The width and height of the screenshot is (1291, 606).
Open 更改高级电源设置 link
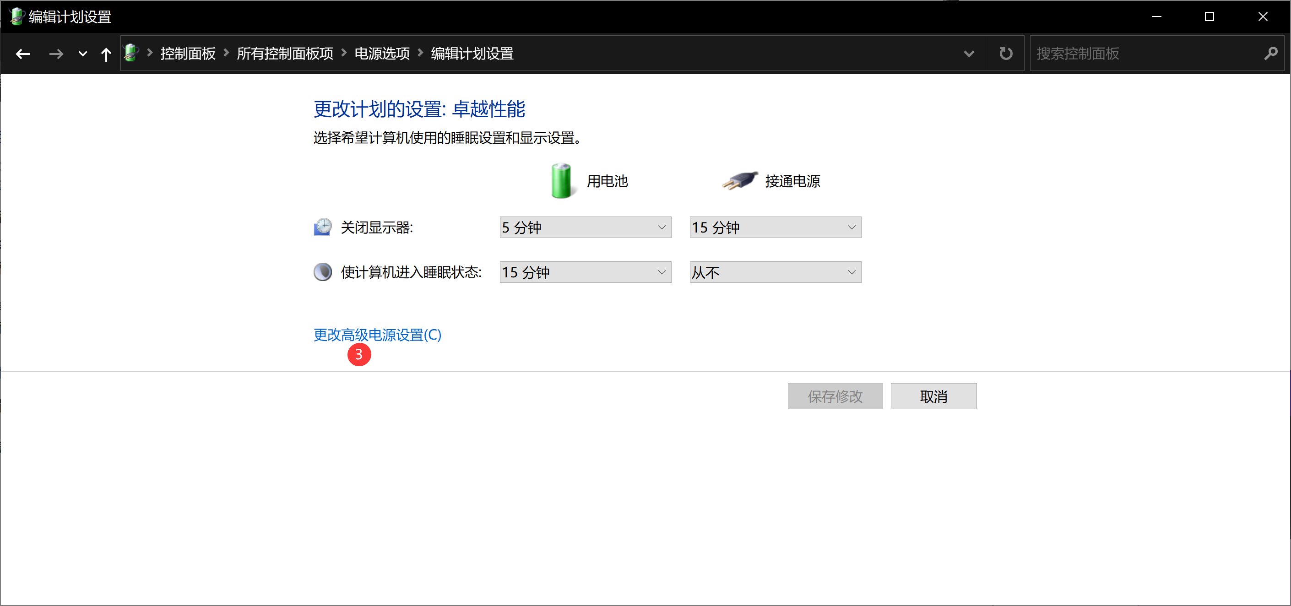[377, 335]
